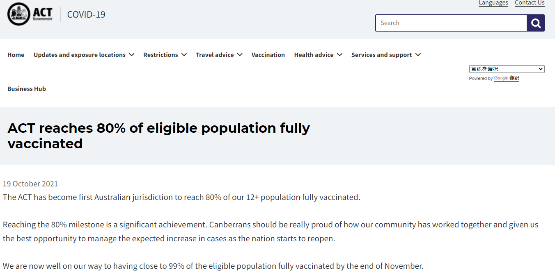The width and height of the screenshot is (555, 279).
Task: Open the Restrictions menu label
Action: coord(161,55)
